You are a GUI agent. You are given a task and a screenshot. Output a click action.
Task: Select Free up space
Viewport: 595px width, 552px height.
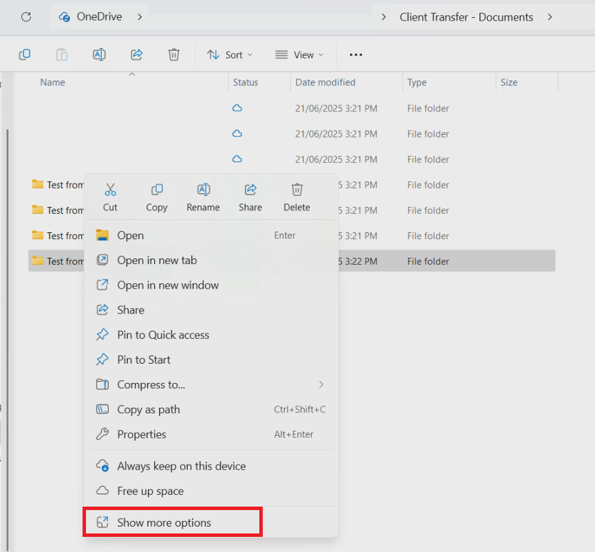(150, 492)
